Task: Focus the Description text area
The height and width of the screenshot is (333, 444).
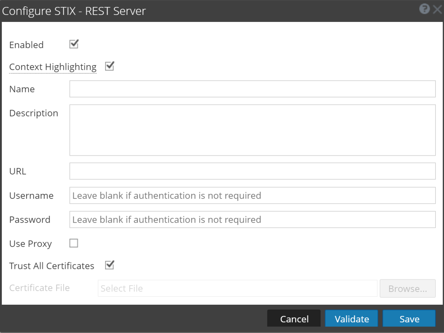Action: pyautogui.click(x=252, y=130)
